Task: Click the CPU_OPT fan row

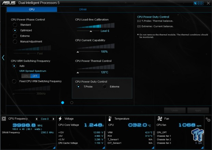Action: (x=179, y=133)
